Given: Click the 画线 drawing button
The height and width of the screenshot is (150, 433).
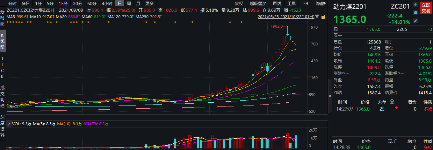Looking at the screenshot, I should pyautogui.click(x=277, y=3).
